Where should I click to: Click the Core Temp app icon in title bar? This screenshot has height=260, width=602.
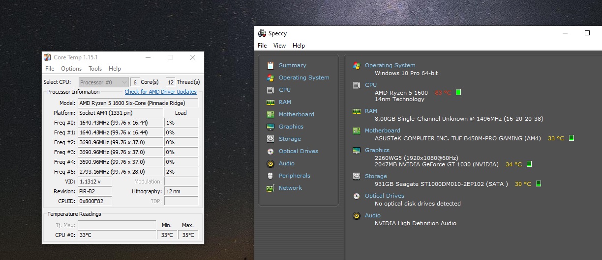[47, 57]
